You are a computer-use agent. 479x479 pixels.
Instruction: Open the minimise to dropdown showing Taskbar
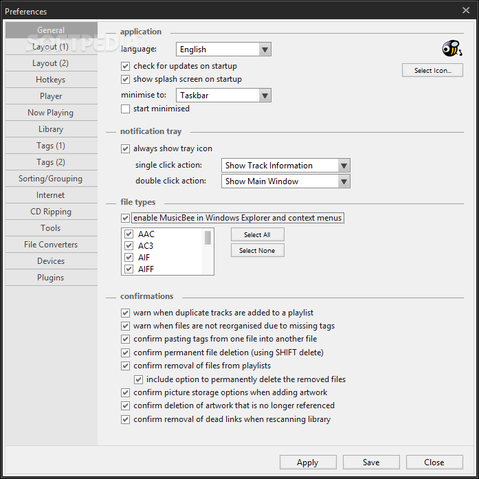(x=223, y=96)
